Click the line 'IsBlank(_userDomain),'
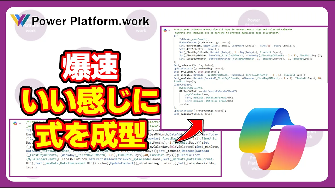This screenshot has width=335, height=188. [193, 39]
